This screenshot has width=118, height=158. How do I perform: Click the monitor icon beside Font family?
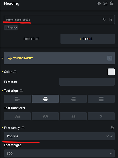coord(23,128)
